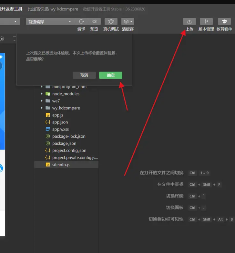235x253 pixels.
Task: Select the app.wxss file
Action: pos(66,129)
